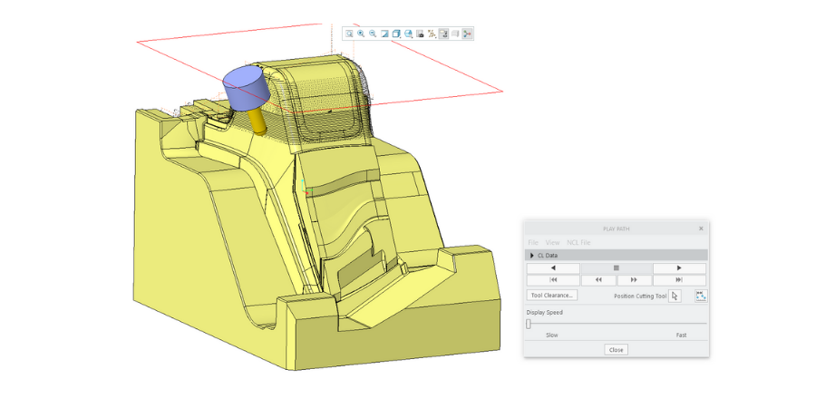Open the NCL File menu
The width and height of the screenshot is (816, 408).
578,243
